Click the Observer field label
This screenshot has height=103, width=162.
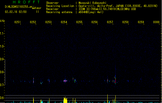(x=52, y=3)
